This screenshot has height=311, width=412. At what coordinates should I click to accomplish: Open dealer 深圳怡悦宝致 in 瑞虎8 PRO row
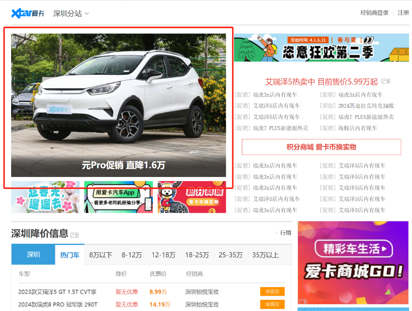click(x=202, y=304)
